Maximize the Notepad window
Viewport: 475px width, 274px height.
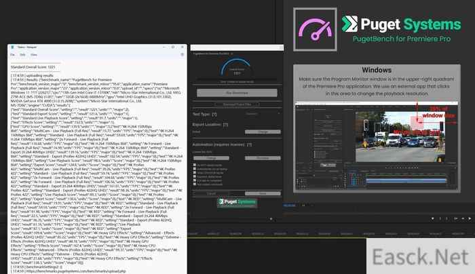173,47
